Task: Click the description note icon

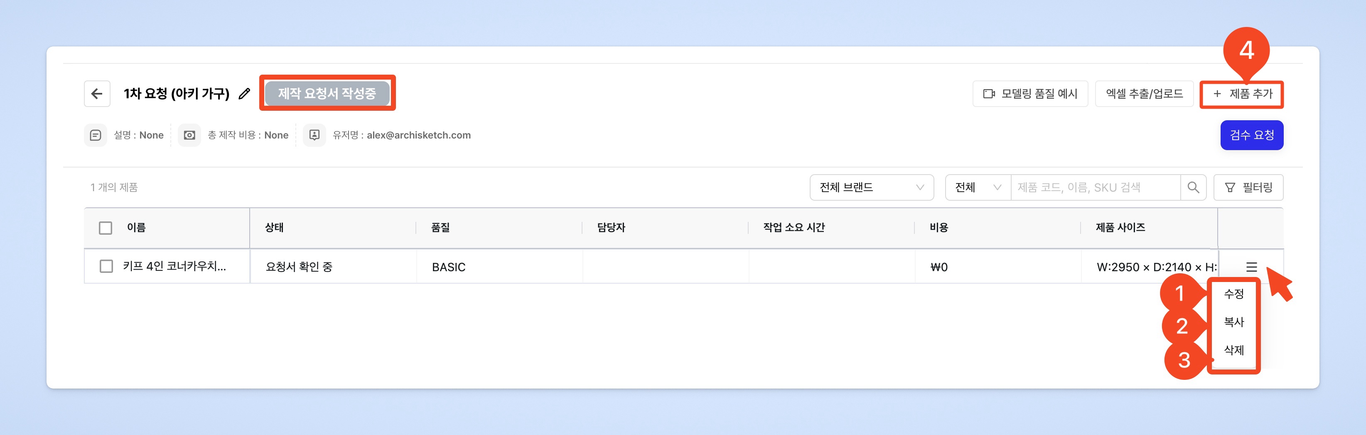Action: 96,136
